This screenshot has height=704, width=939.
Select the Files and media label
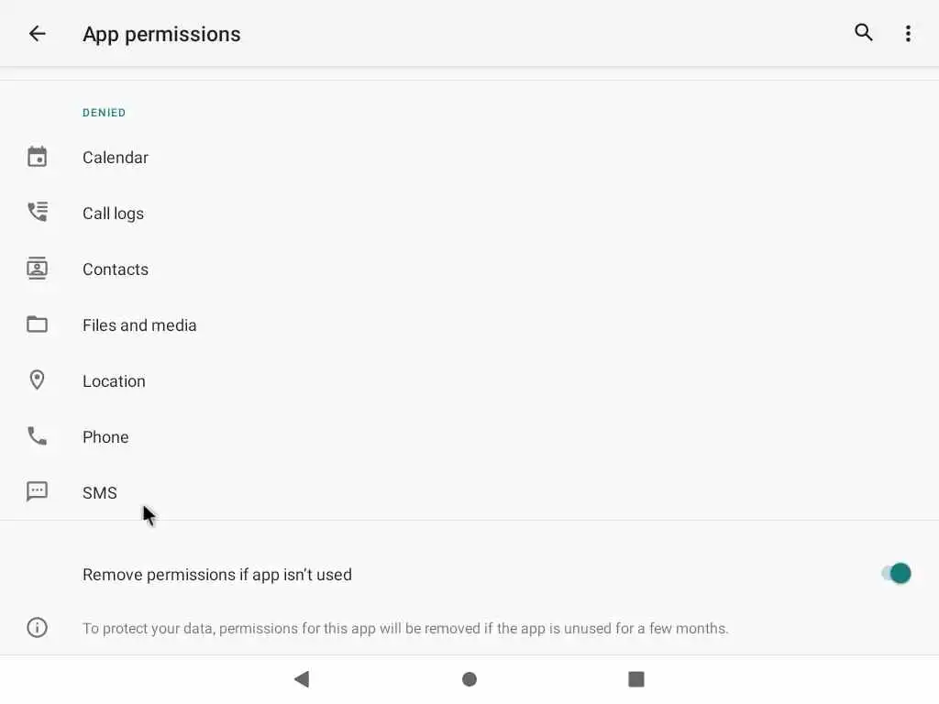click(139, 325)
